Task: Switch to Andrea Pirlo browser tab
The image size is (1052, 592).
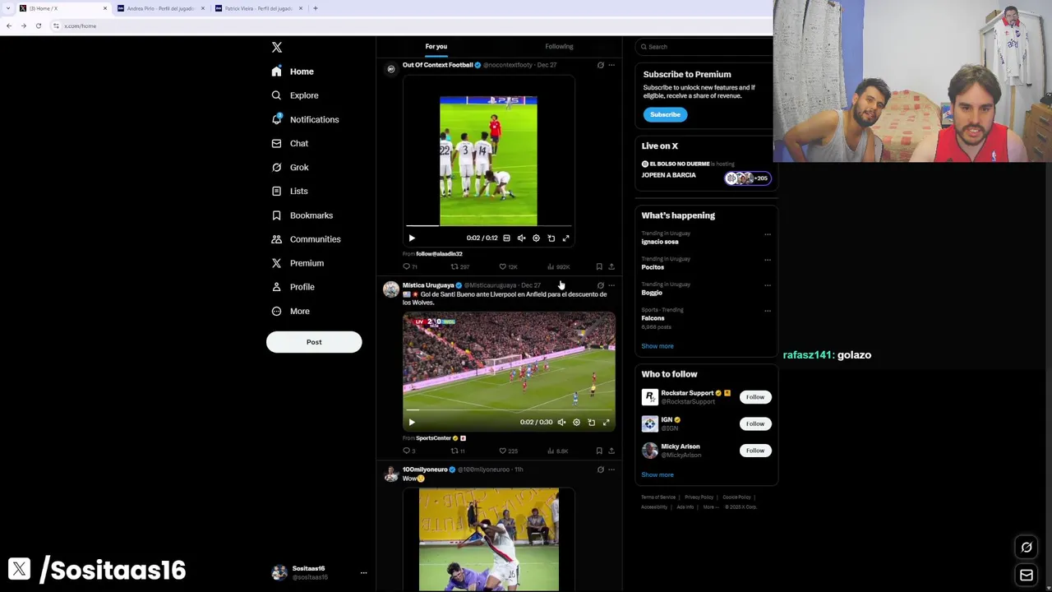Action: [159, 8]
